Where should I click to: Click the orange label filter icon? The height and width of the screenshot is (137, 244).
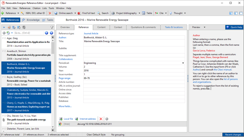pyautogui.click(x=9, y=28)
